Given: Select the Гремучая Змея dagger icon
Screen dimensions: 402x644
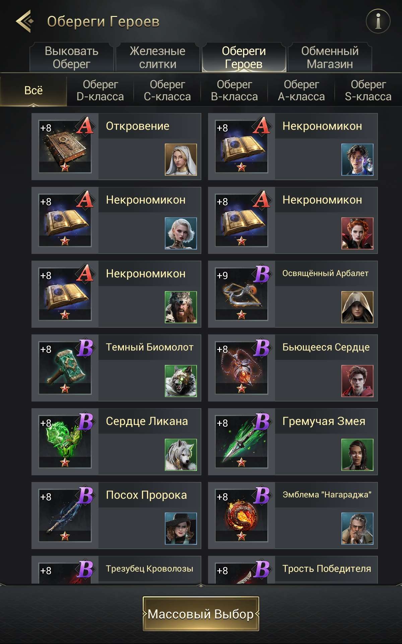Looking at the screenshot, I should click(242, 442).
